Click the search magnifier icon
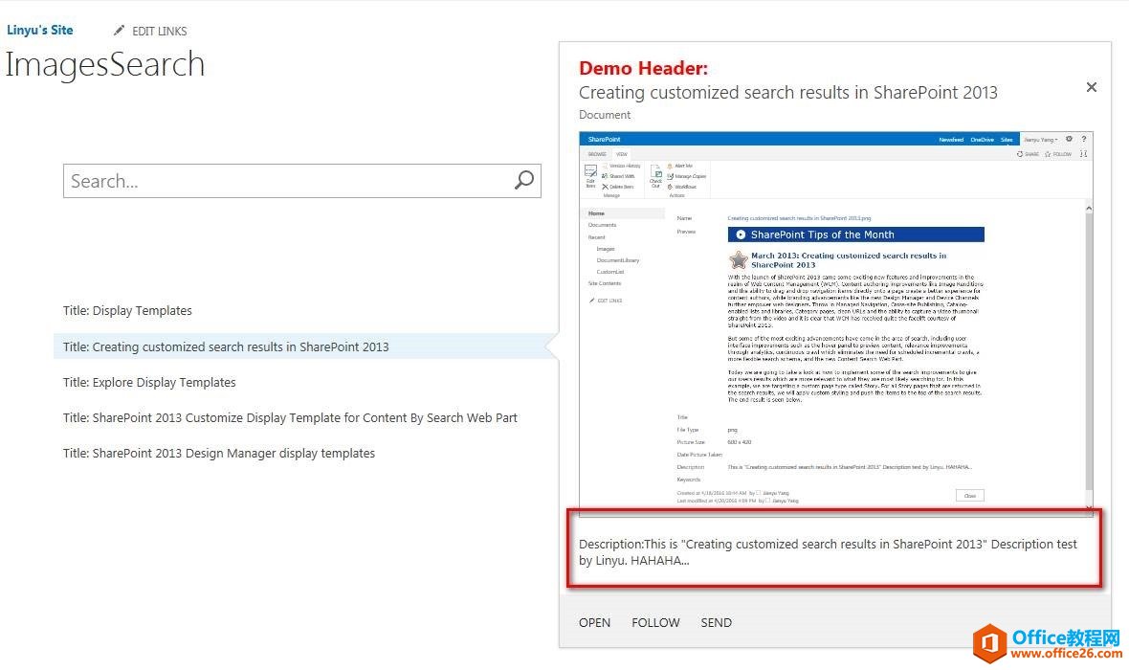Screen dimensions: 1129x670 click(523, 180)
